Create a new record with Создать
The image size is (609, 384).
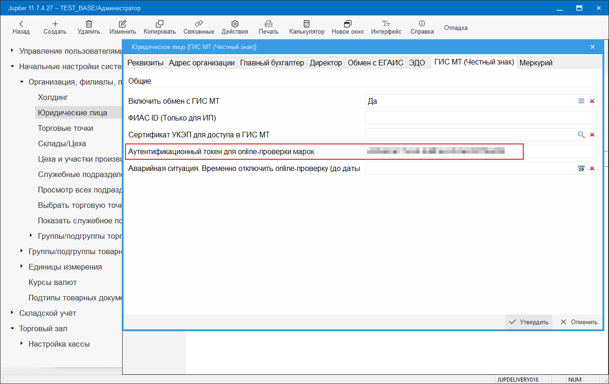(x=55, y=28)
